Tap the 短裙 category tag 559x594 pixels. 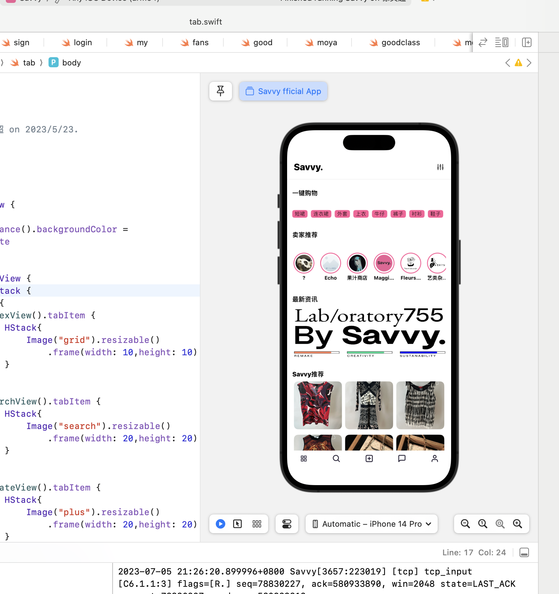coord(300,214)
